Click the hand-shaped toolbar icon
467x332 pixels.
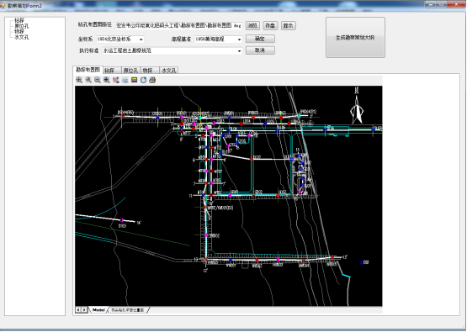coord(116,80)
